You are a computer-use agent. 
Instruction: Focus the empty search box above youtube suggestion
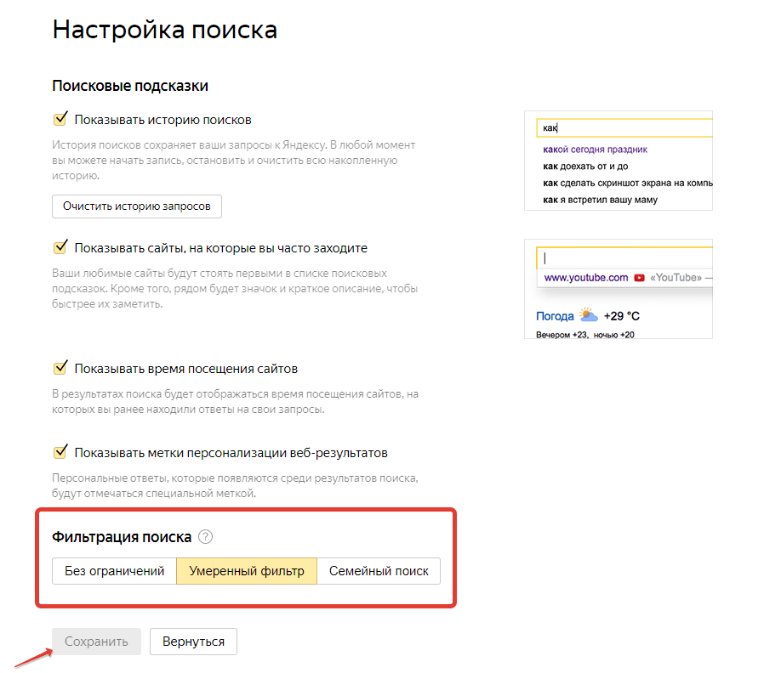click(x=625, y=257)
